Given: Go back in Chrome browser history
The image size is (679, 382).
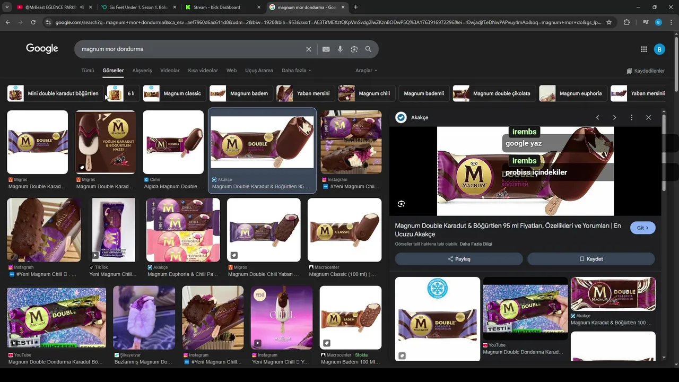Looking at the screenshot, I should coord(7,22).
